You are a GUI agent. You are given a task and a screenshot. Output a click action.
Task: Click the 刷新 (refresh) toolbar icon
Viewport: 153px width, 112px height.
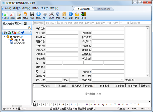(x=39, y=16)
